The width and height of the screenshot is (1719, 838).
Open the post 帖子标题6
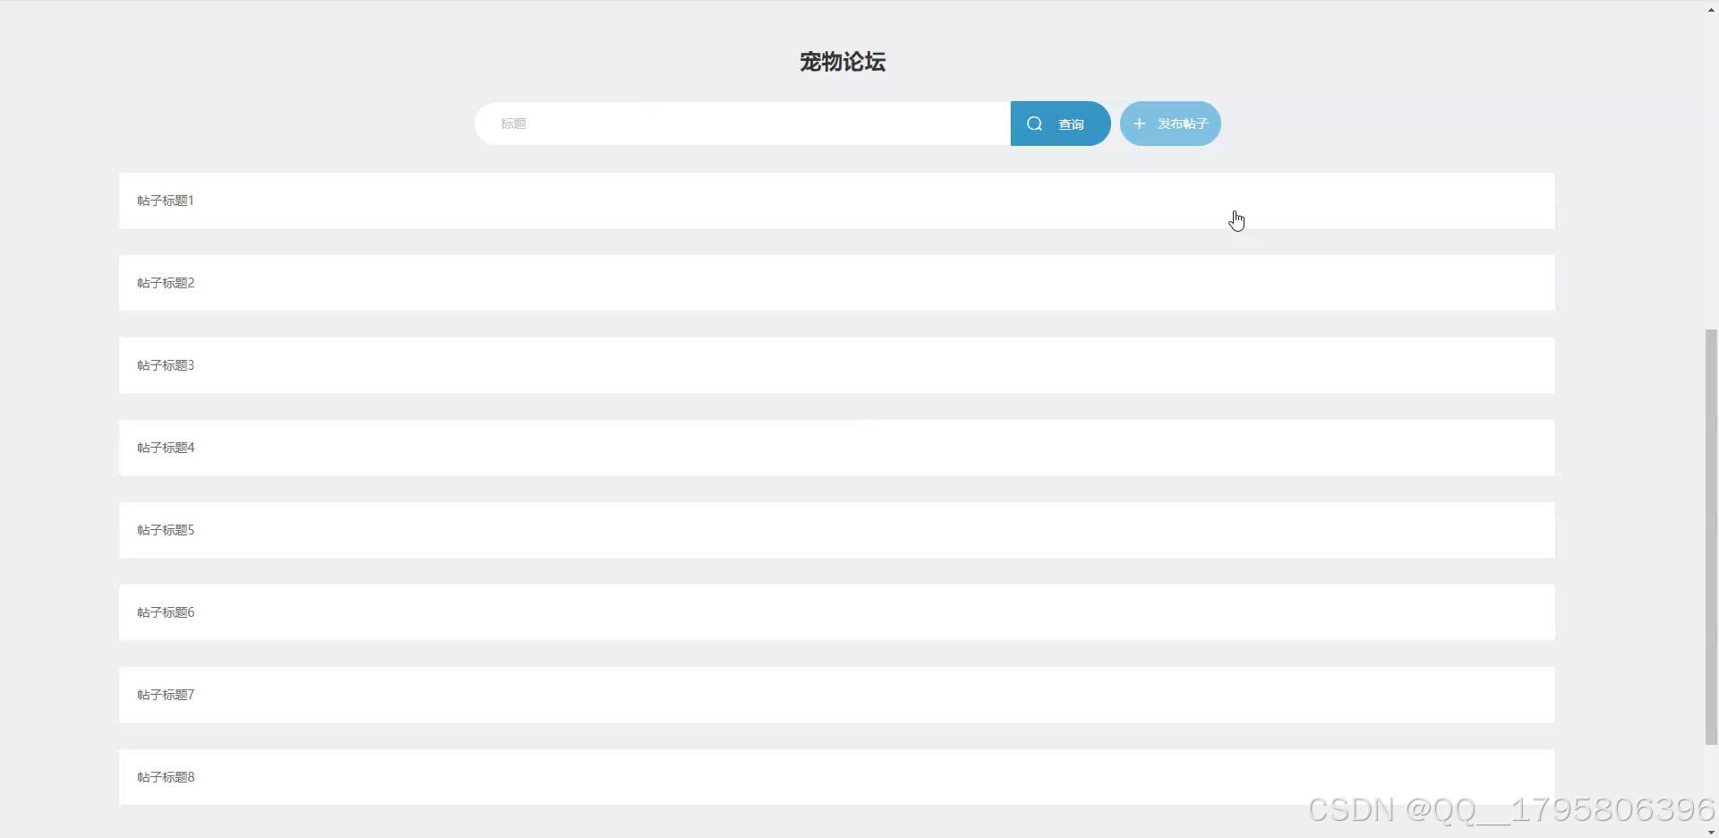pyautogui.click(x=836, y=612)
